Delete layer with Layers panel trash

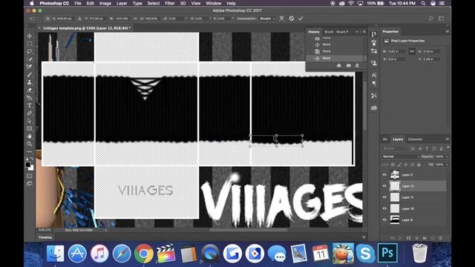(440, 238)
